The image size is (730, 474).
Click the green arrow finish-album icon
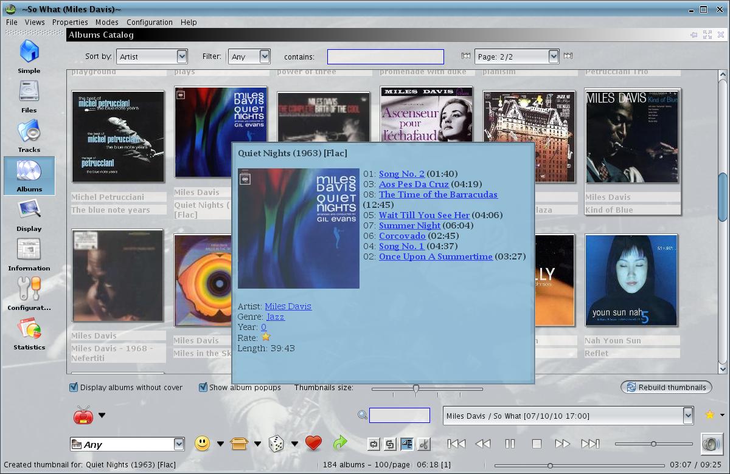pos(339,444)
